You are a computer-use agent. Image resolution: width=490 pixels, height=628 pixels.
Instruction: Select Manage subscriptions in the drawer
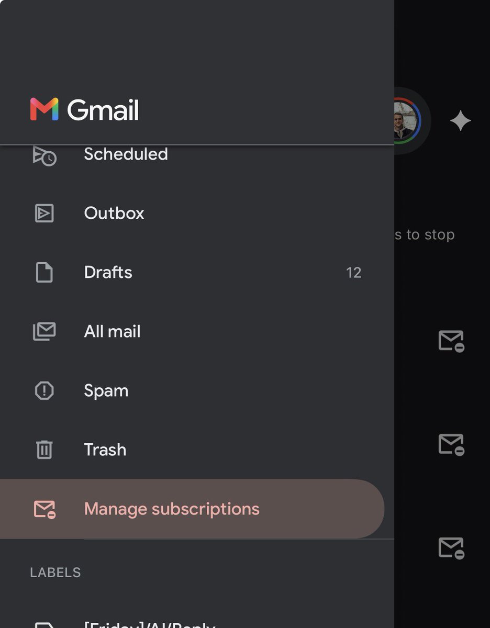click(192, 509)
